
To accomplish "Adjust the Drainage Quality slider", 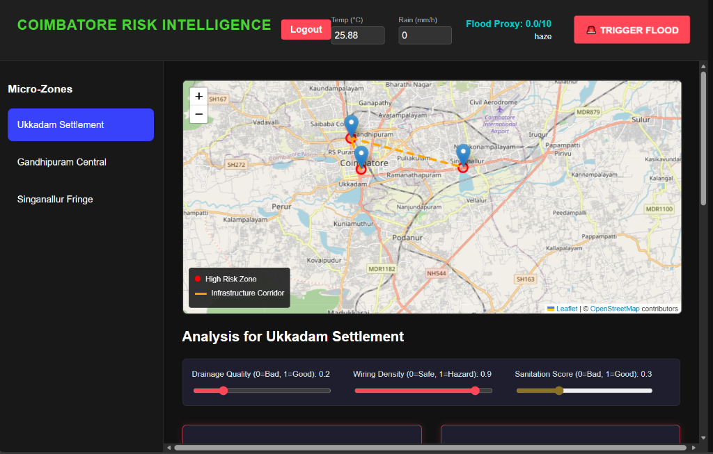I will (x=223, y=391).
